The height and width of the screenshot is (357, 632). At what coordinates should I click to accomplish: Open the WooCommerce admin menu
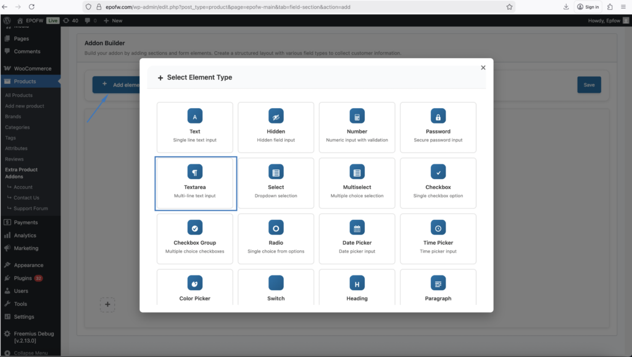[32, 69]
